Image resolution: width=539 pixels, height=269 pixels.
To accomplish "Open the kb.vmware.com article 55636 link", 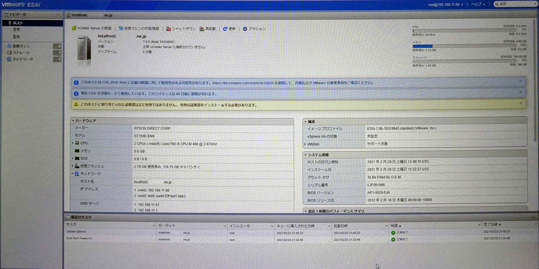I will click(243, 82).
